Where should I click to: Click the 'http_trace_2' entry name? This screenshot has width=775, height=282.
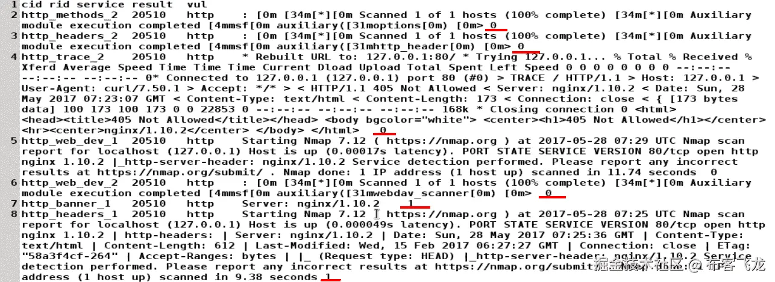(63, 57)
